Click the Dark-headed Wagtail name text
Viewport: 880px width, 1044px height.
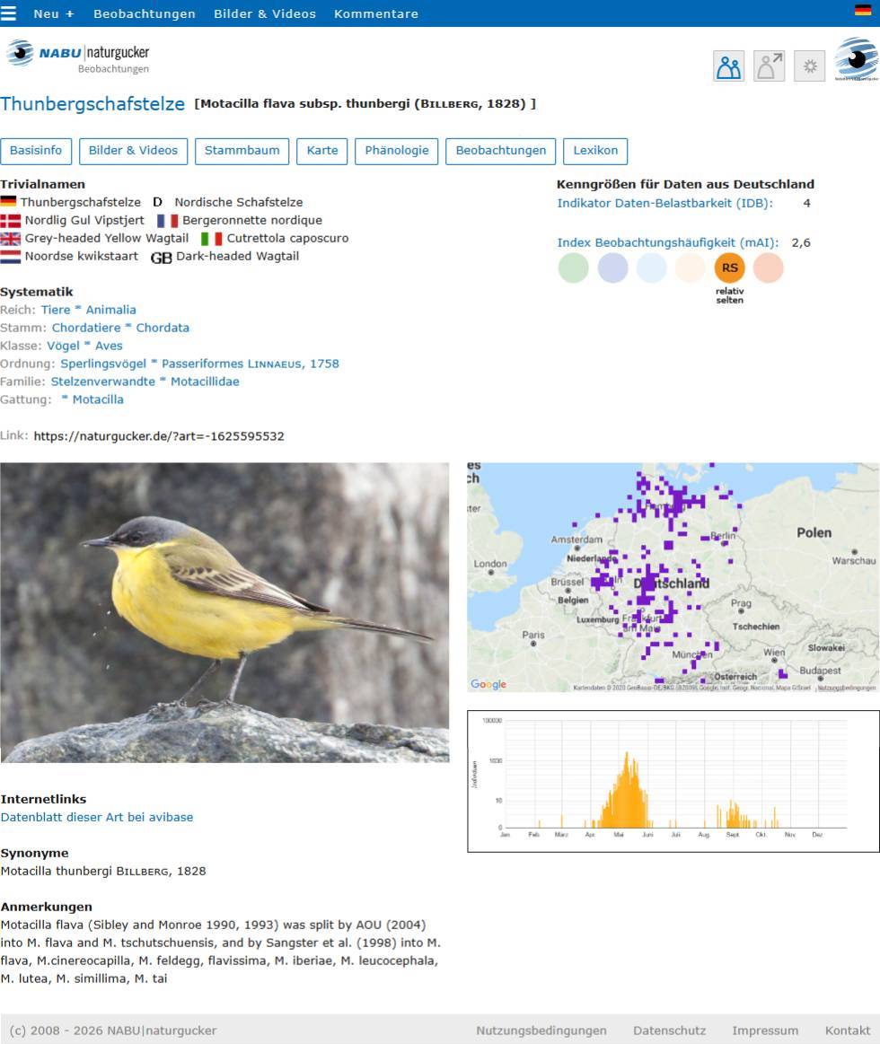[x=237, y=257]
